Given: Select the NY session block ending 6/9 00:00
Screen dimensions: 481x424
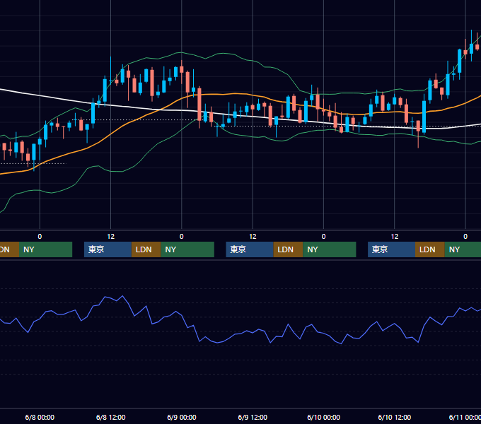Looking at the screenshot, I should pos(187,249).
